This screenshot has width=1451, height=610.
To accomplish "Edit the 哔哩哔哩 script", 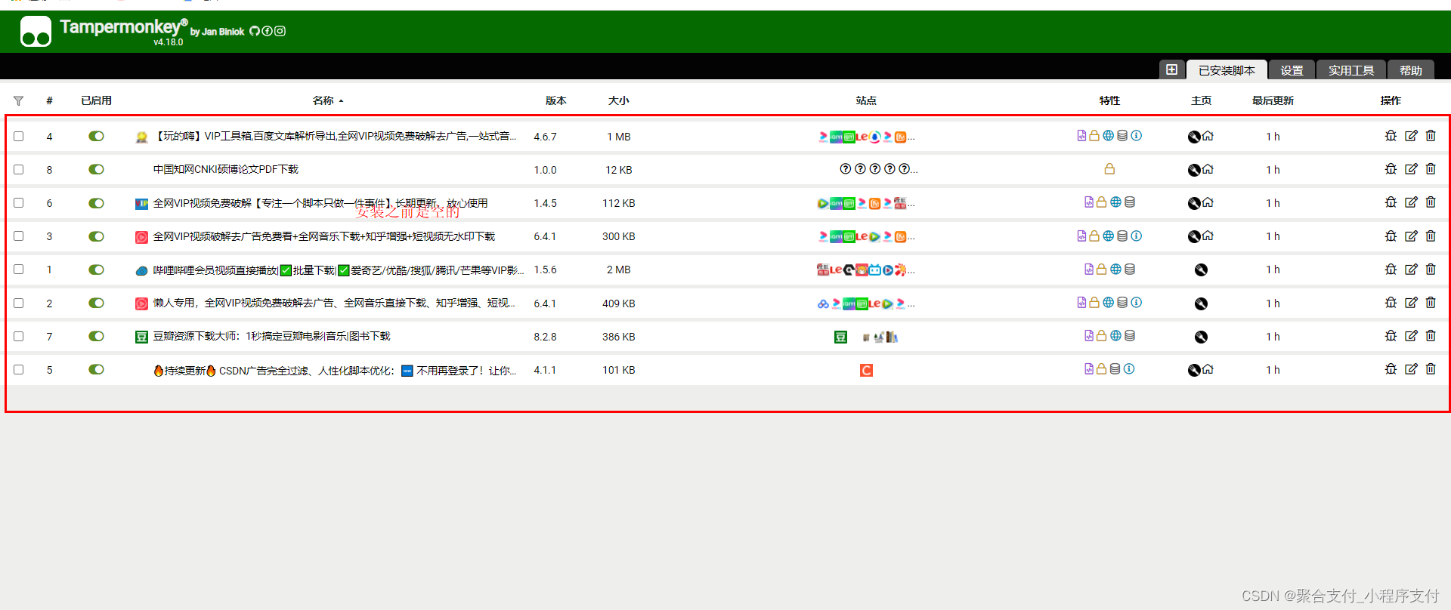I will [1411, 270].
